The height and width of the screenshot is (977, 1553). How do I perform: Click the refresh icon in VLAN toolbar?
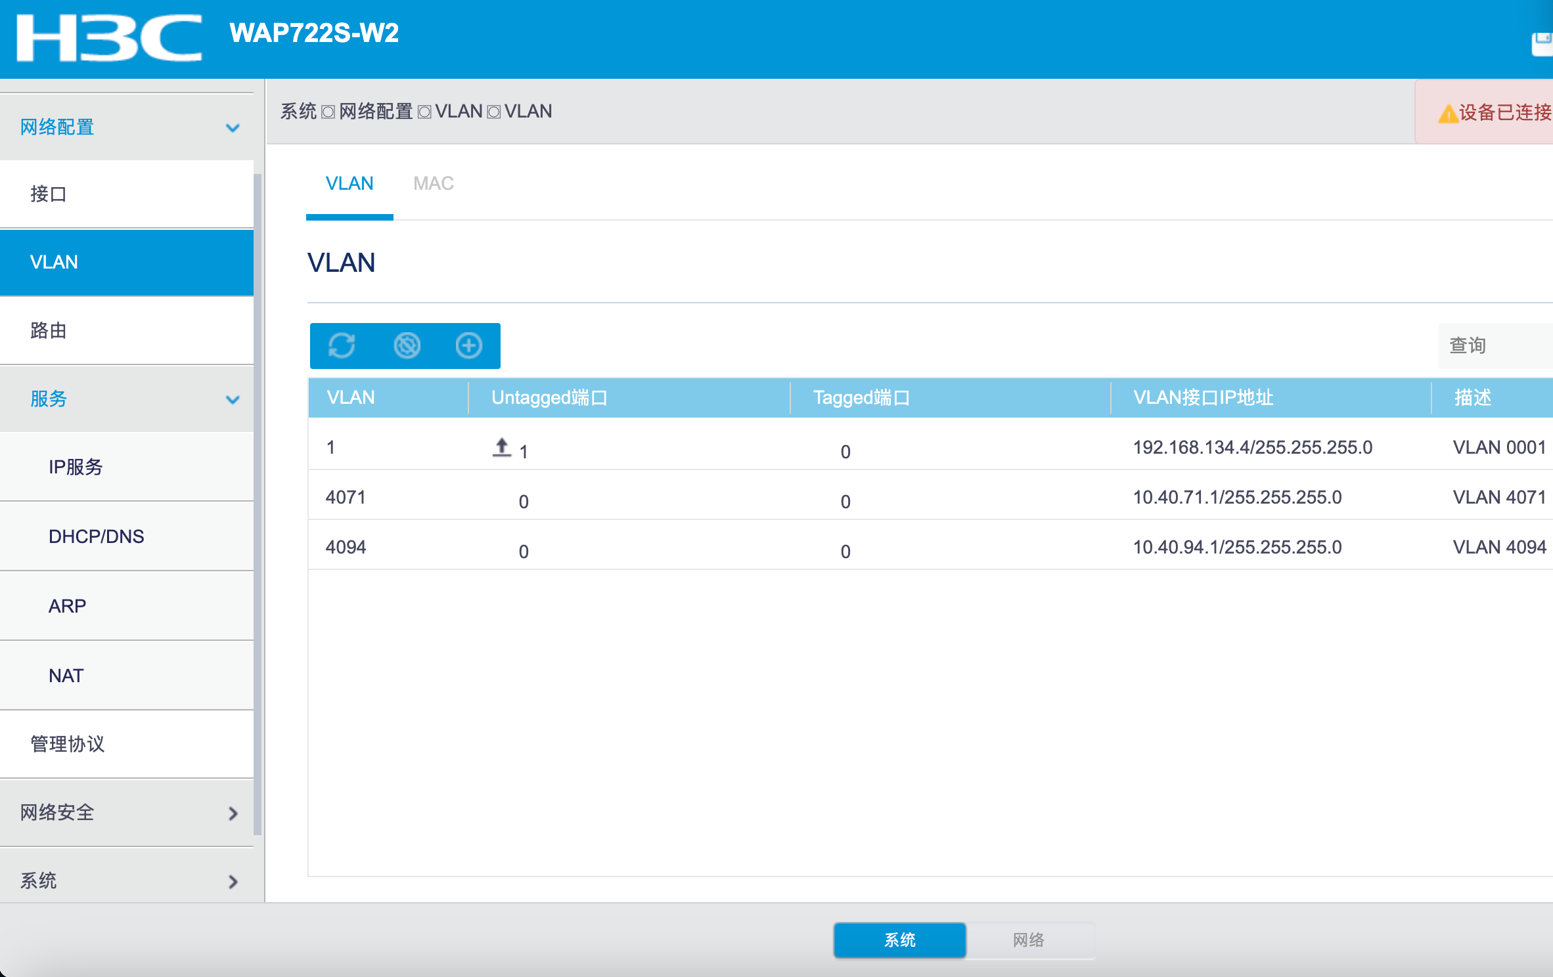point(342,345)
